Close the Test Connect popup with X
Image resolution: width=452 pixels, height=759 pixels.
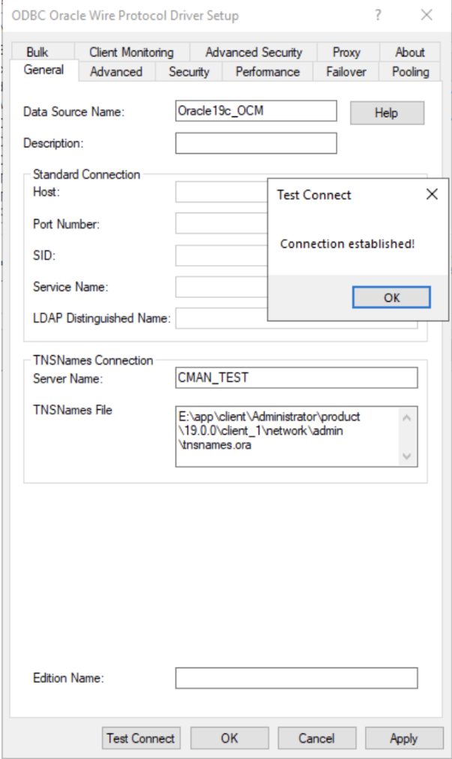point(432,194)
